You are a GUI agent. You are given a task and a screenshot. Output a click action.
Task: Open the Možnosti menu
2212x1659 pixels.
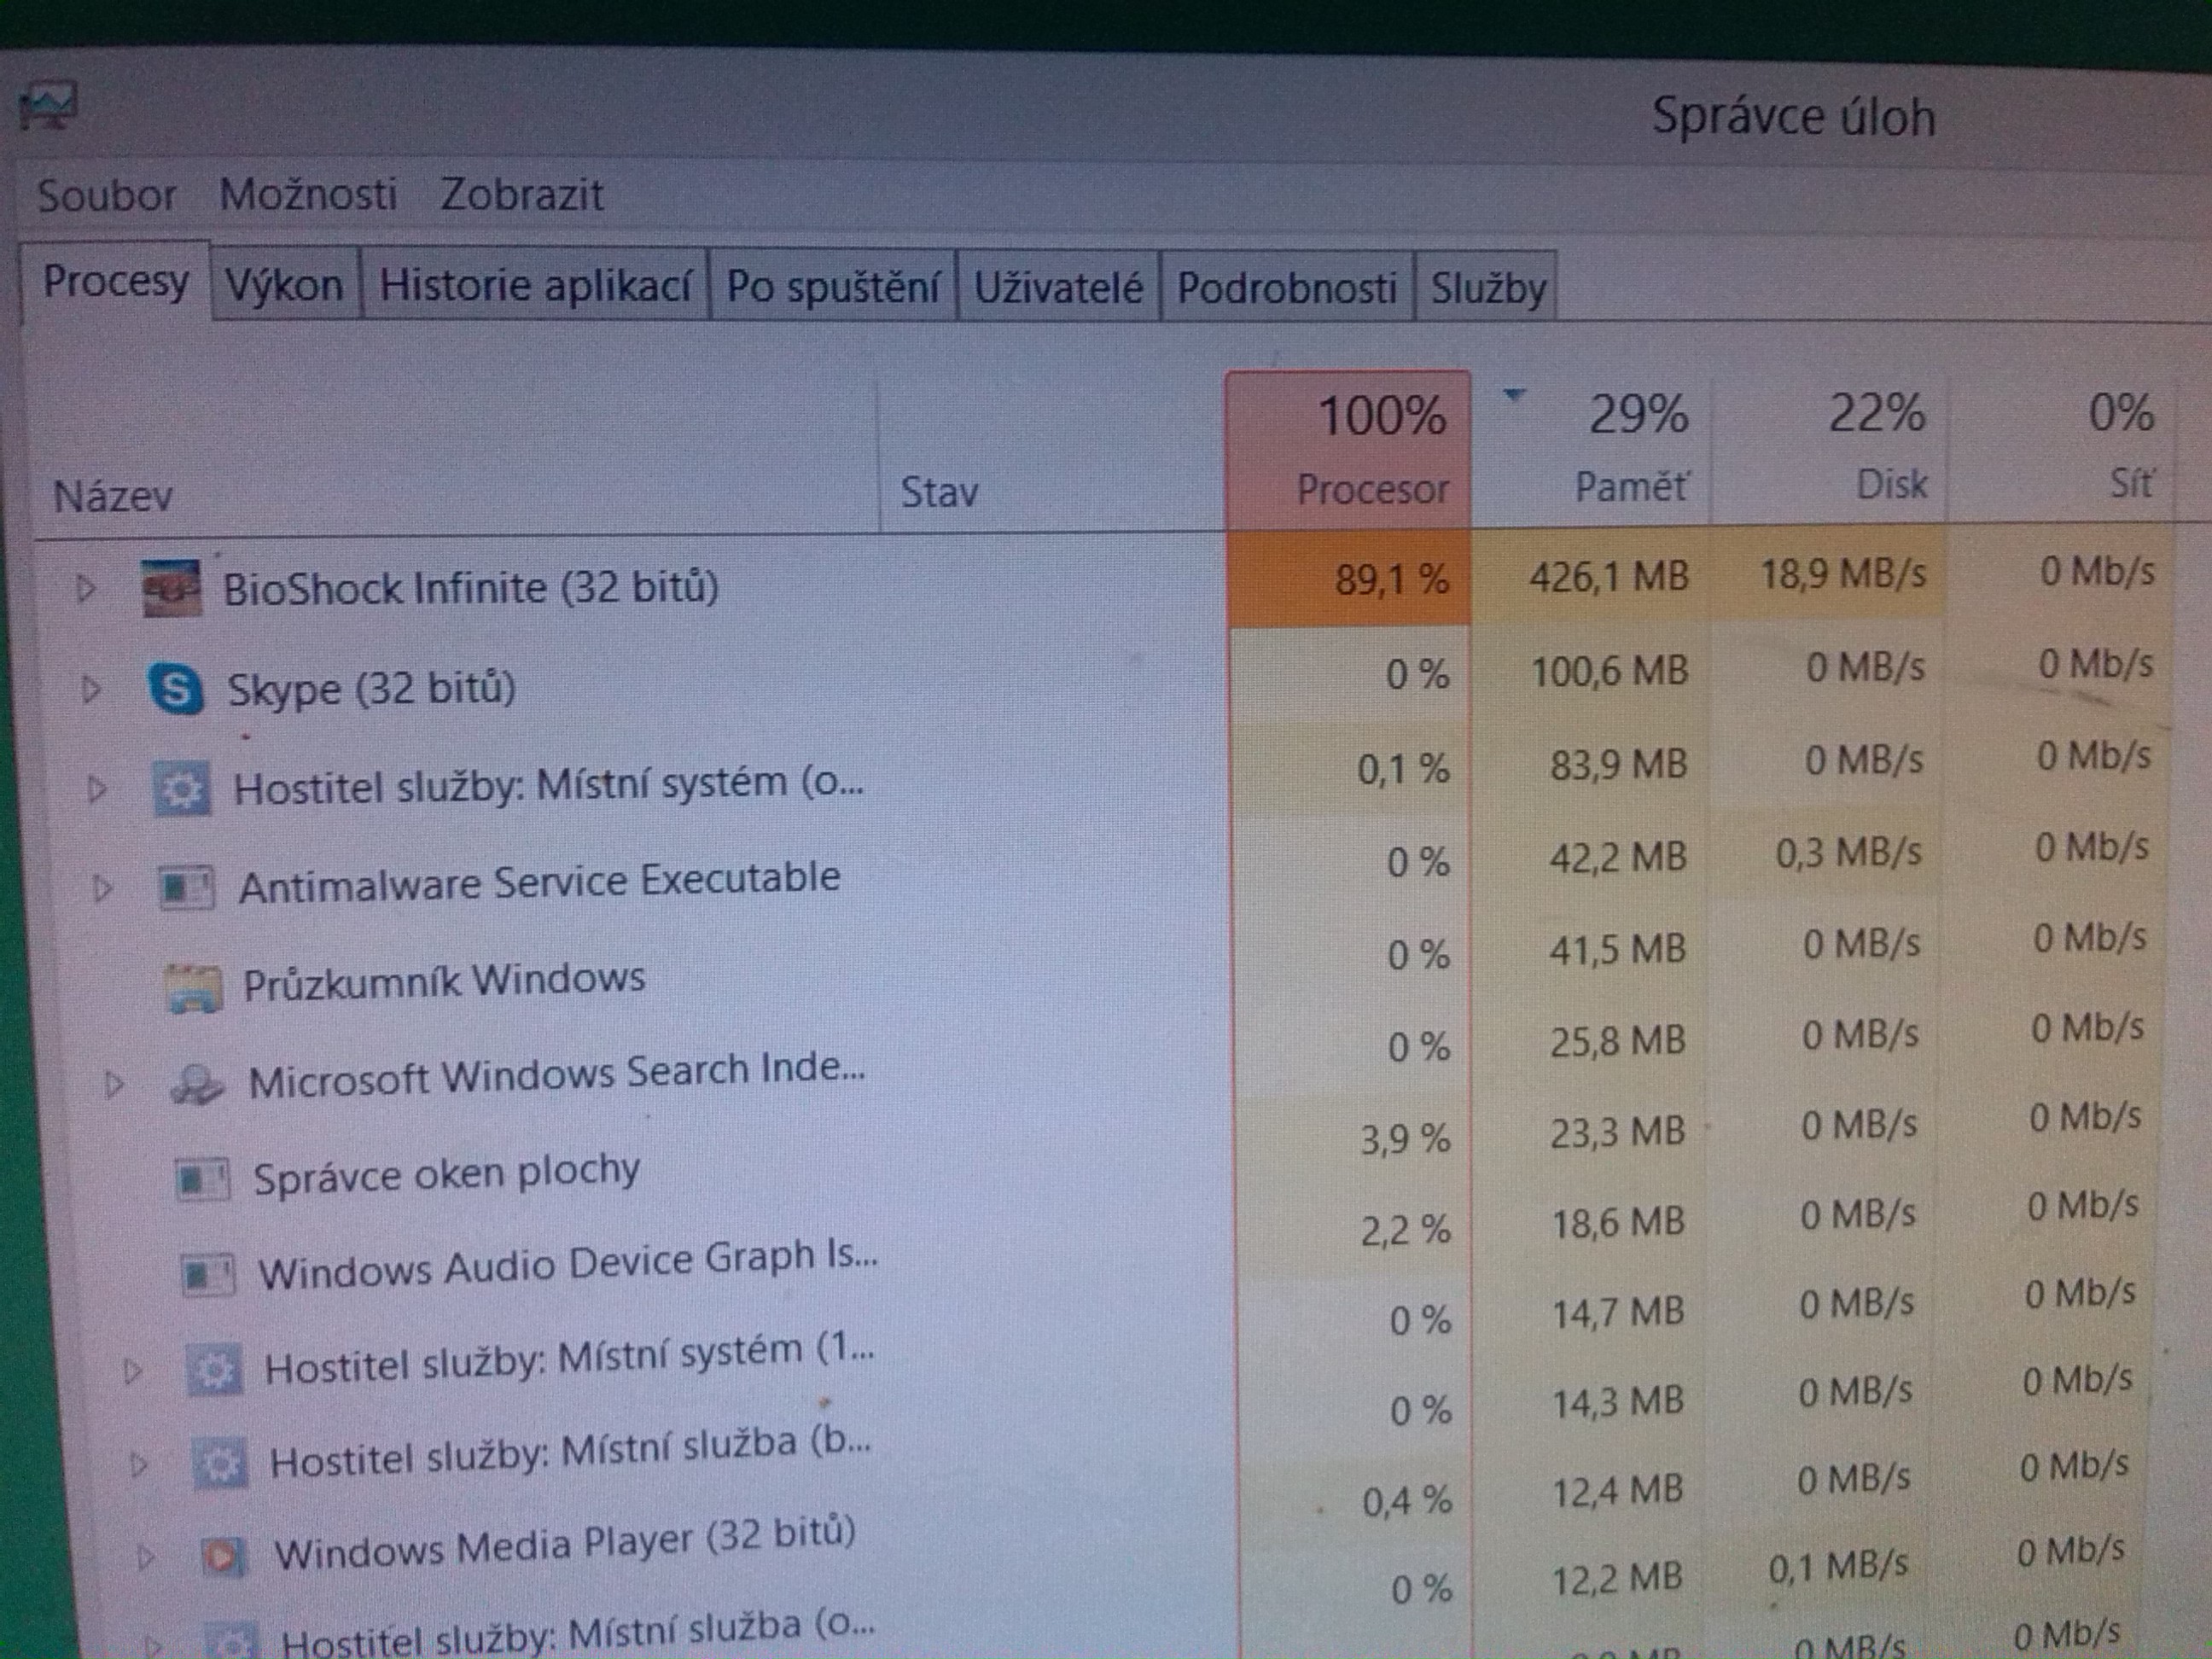pyautogui.click(x=308, y=194)
